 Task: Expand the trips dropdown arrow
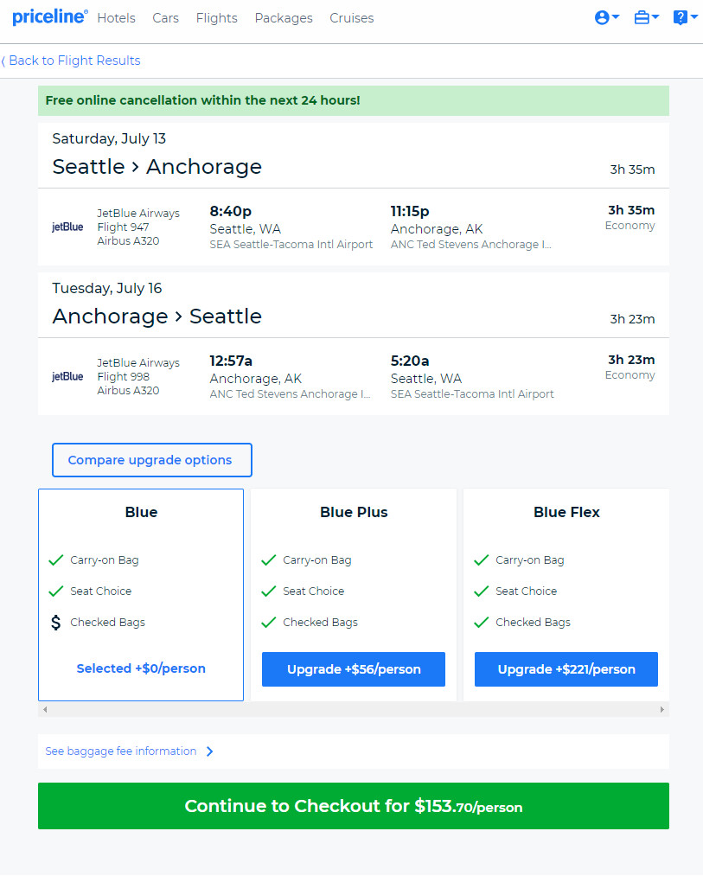click(x=655, y=17)
